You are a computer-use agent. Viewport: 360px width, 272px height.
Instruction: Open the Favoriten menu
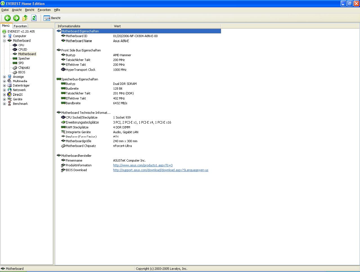44,10
